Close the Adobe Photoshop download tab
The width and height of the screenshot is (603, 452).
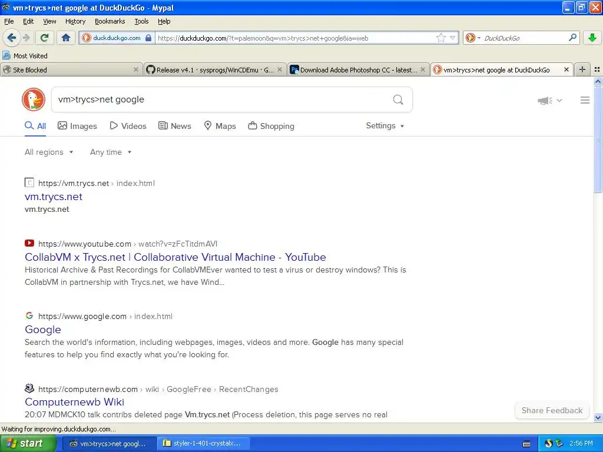(x=423, y=69)
